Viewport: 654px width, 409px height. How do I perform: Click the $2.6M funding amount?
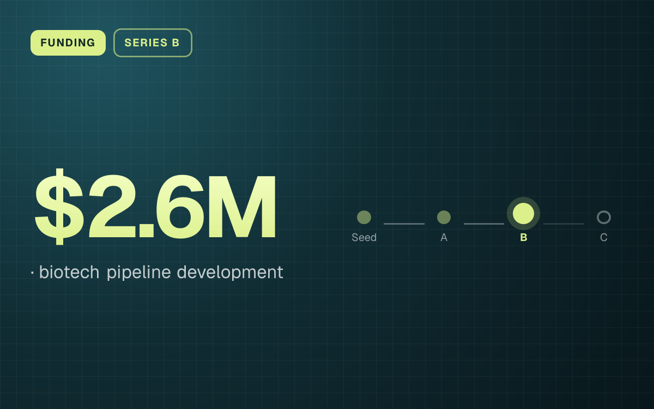coord(156,207)
